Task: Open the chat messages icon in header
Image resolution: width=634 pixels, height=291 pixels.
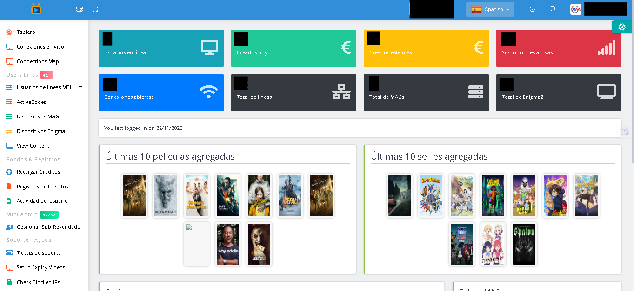Action: (x=553, y=9)
